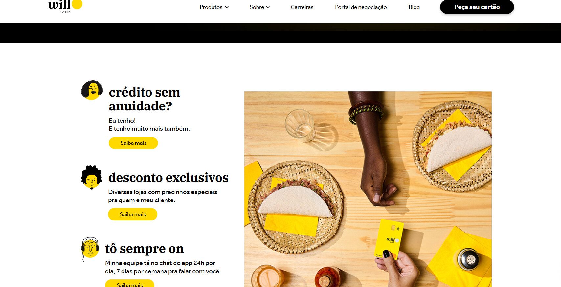Viewport: 561px width, 287px height.
Task: Go to the Carreiras page
Action: click(302, 7)
